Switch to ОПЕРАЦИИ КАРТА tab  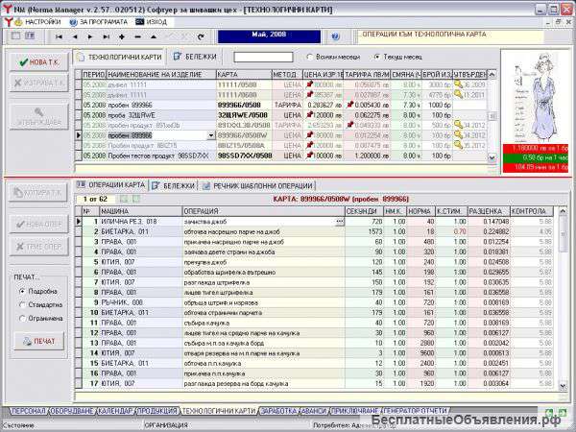pos(111,184)
